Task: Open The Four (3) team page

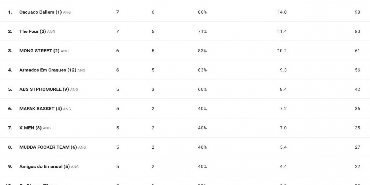Action: pyautogui.click(x=33, y=31)
